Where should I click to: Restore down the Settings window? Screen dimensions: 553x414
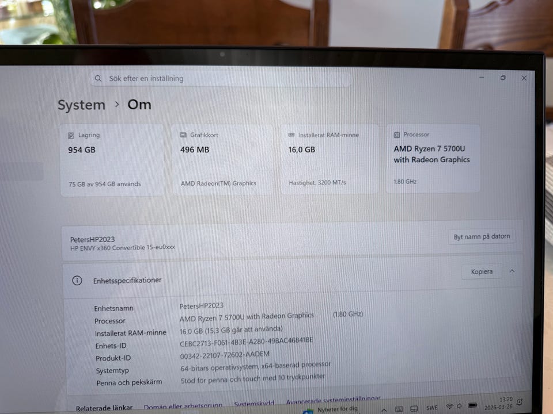tap(503, 78)
